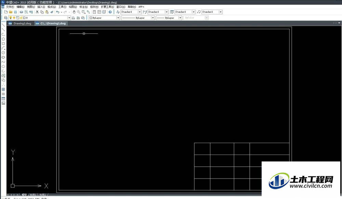Activate the Pan hand tool
This screenshot has width=342, height=199.
click(74, 12)
